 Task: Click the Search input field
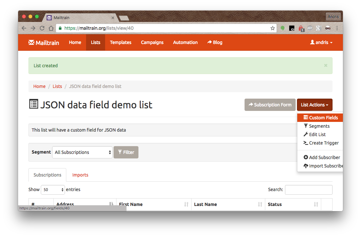tap(308, 189)
